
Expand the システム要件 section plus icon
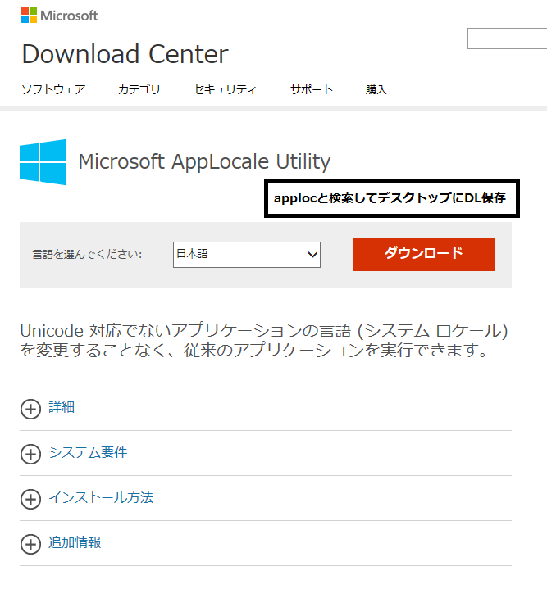(x=30, y=455)
